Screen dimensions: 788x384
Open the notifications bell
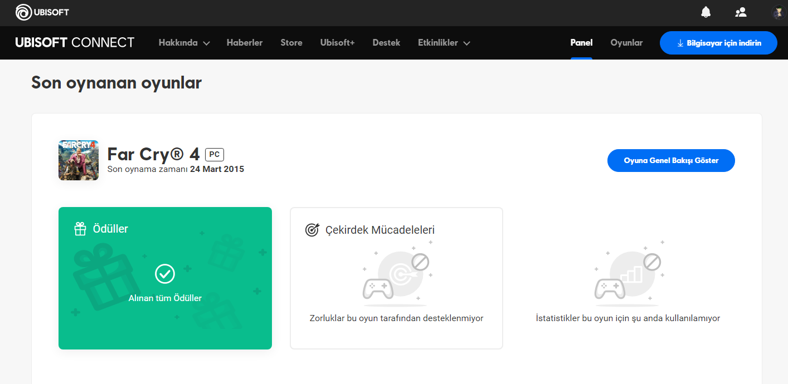point(706,12)
